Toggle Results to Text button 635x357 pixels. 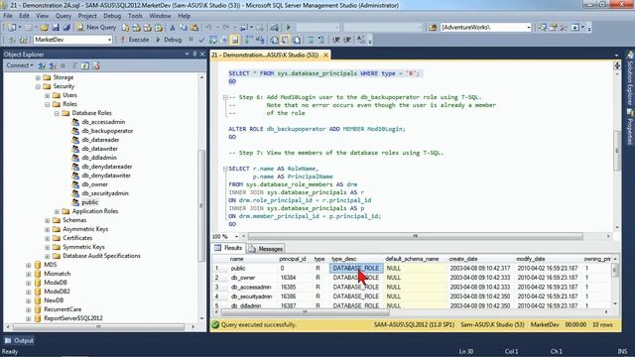tap(274, 40)
